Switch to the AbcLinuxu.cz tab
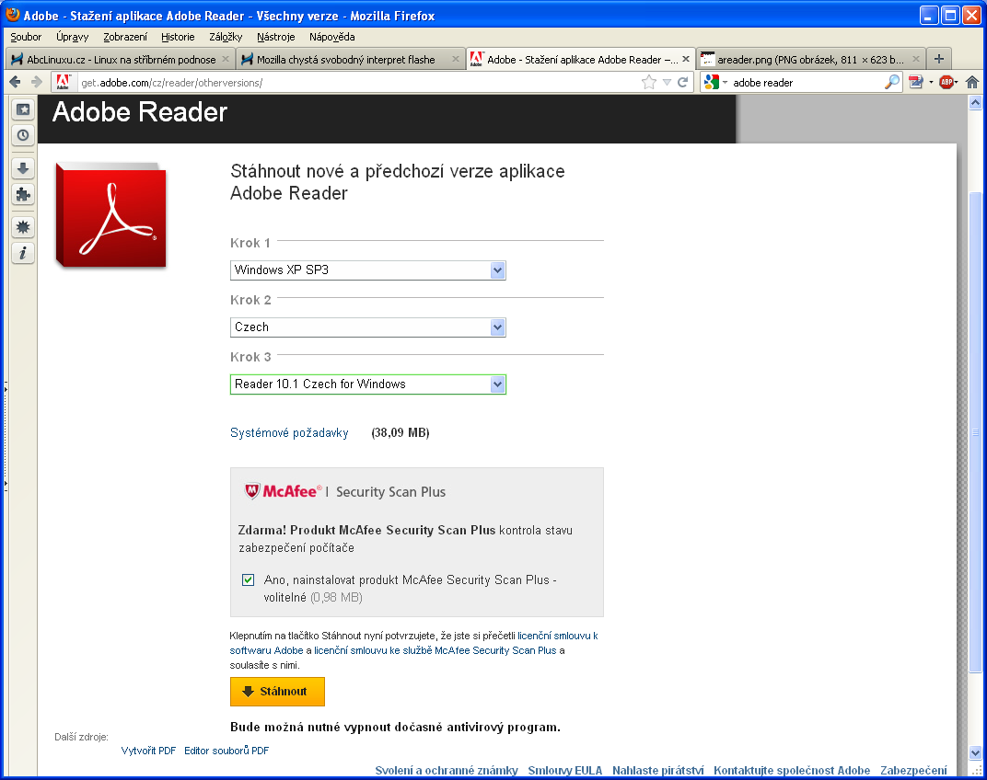Image resolution: width=987 pixels, height=780 pixels. point(120,59)
